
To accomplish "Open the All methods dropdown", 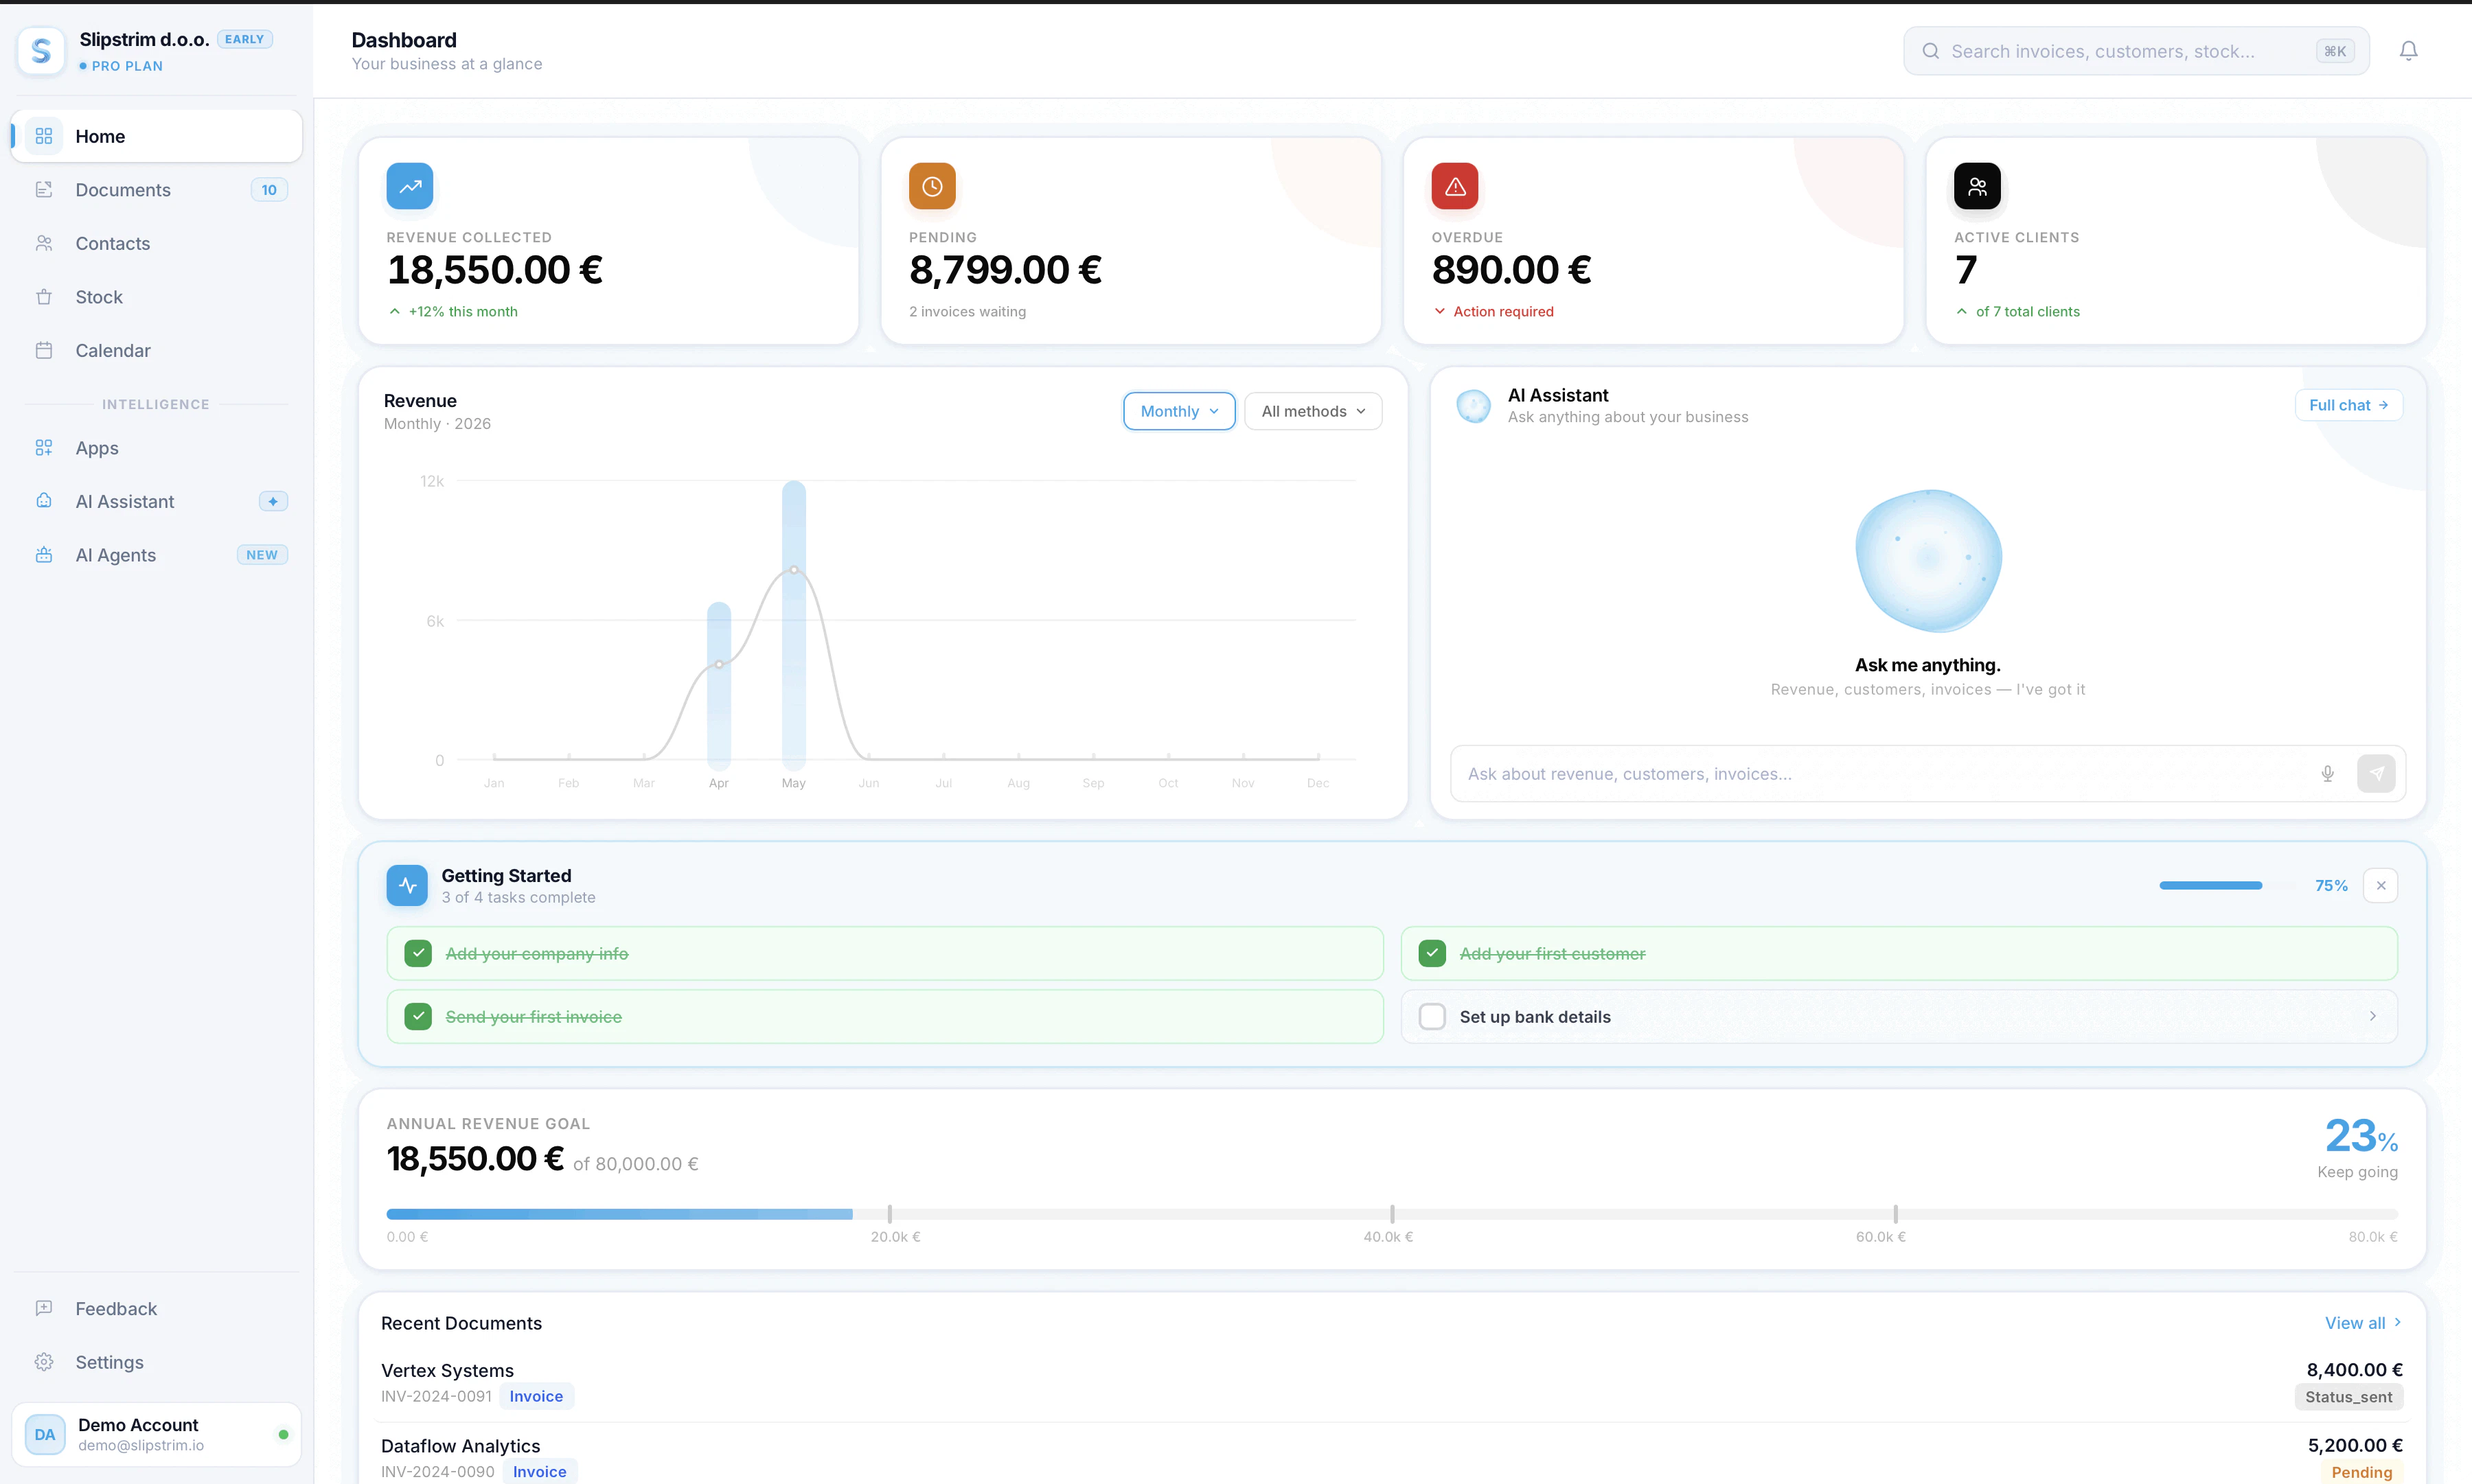I will (1312, 411).
